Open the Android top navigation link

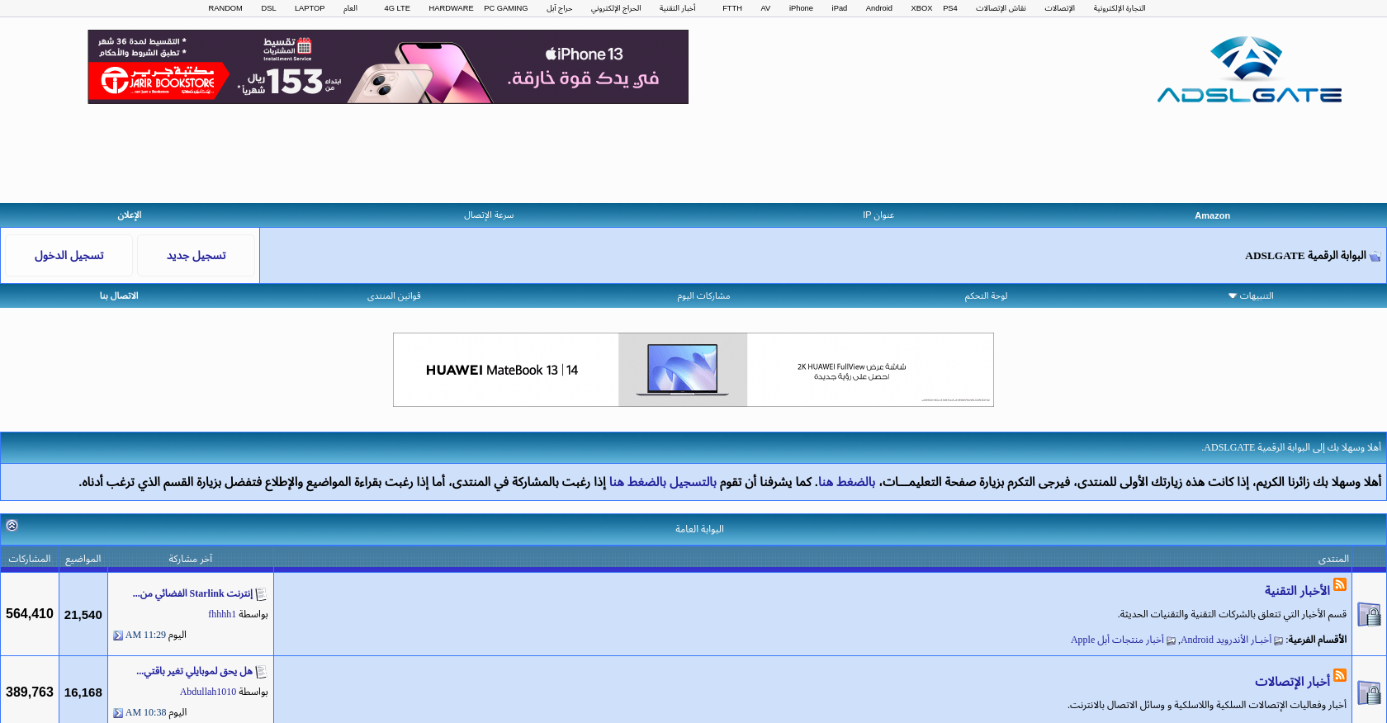(879, 8)
